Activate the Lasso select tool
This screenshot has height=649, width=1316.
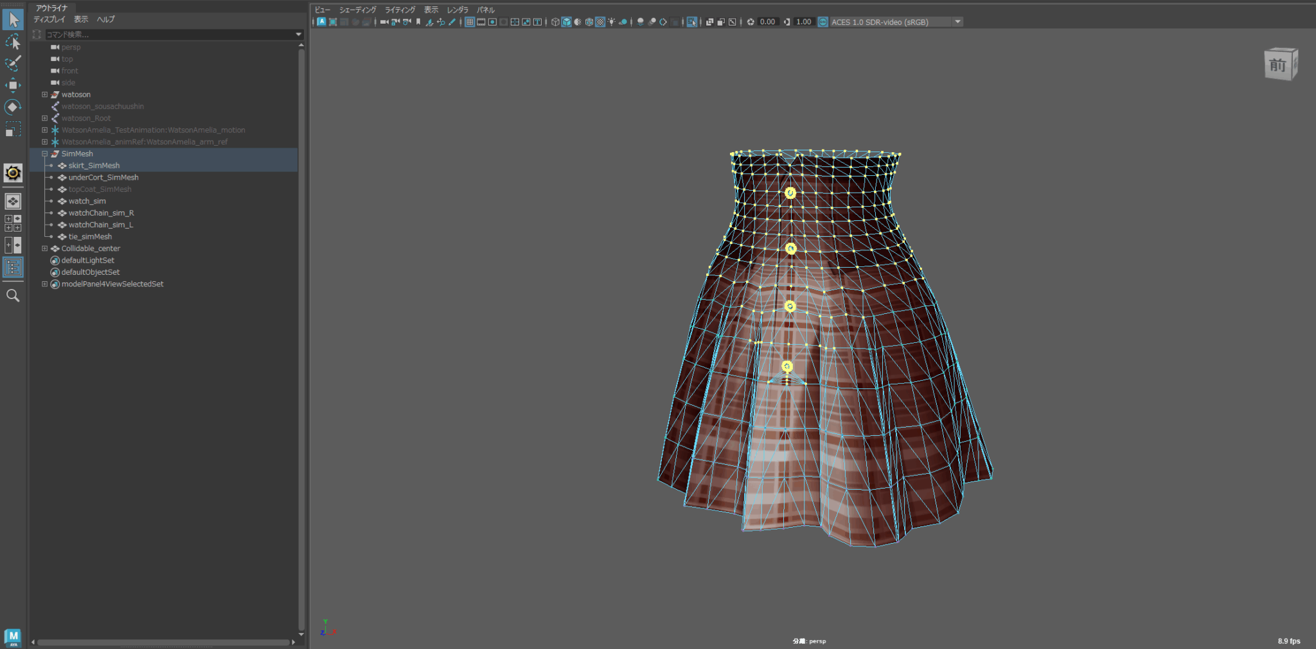pos(13,42)
